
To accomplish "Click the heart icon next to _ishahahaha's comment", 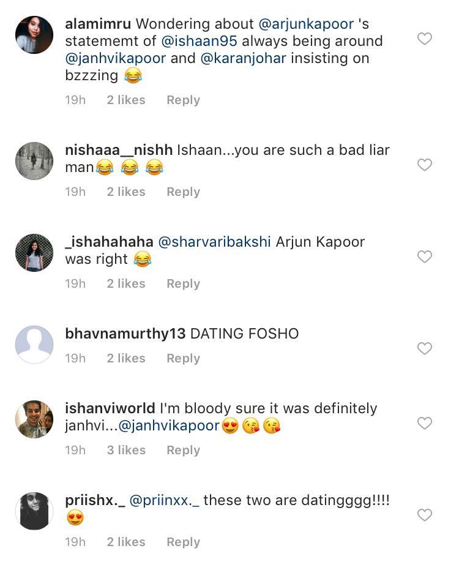I will tap(425, 257).
